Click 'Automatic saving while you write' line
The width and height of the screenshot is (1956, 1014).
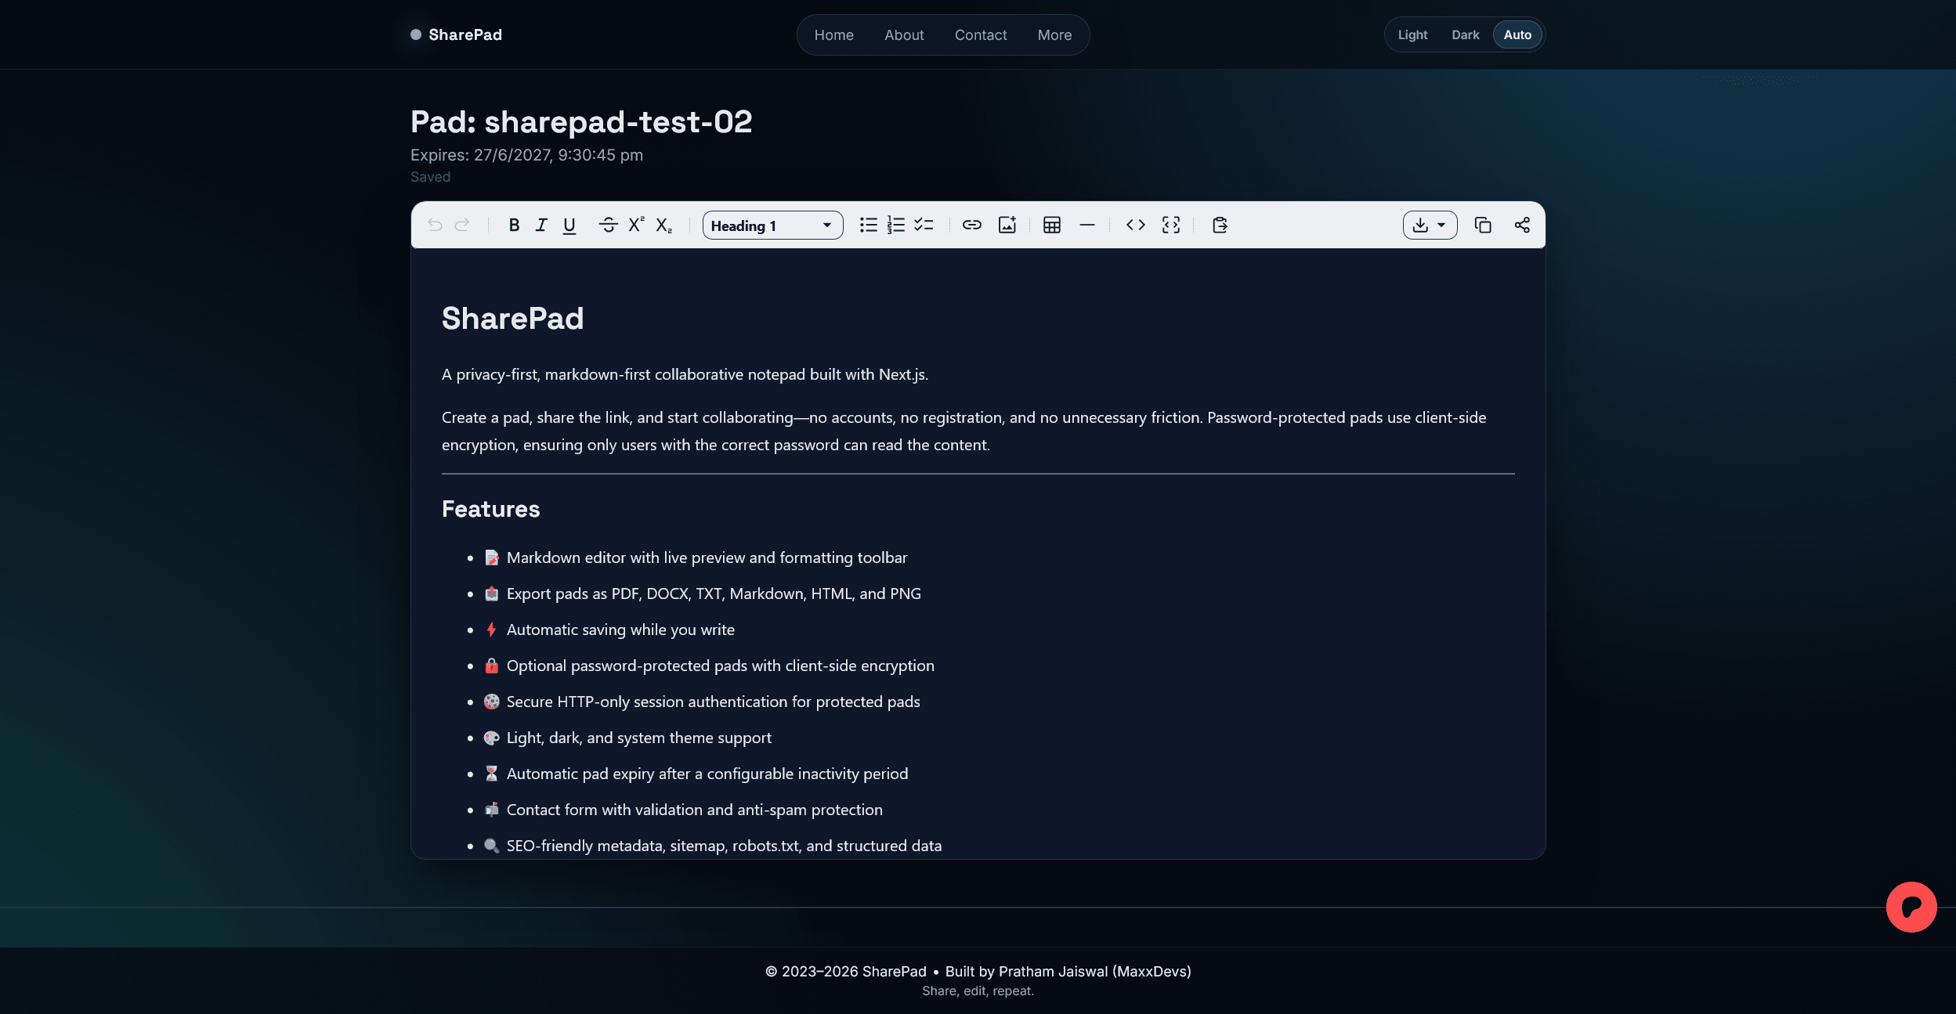620,630
